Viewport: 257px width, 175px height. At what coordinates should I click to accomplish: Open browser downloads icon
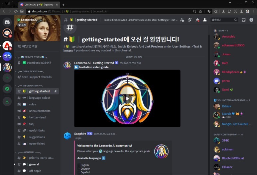[223, 11]
